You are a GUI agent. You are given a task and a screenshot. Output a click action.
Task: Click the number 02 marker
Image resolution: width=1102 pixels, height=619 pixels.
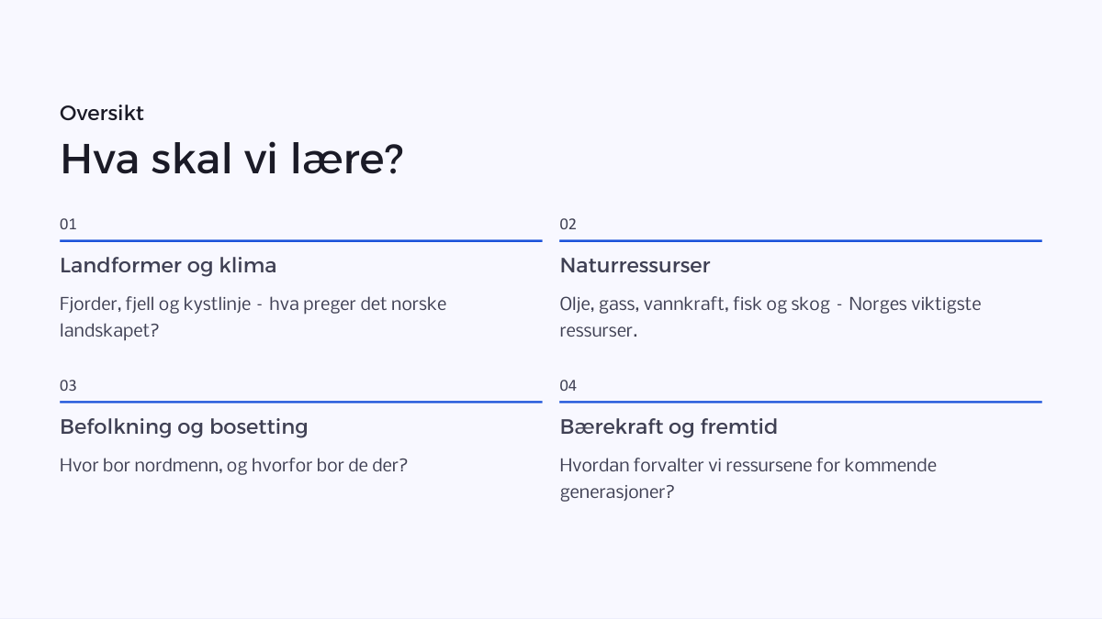568,225
